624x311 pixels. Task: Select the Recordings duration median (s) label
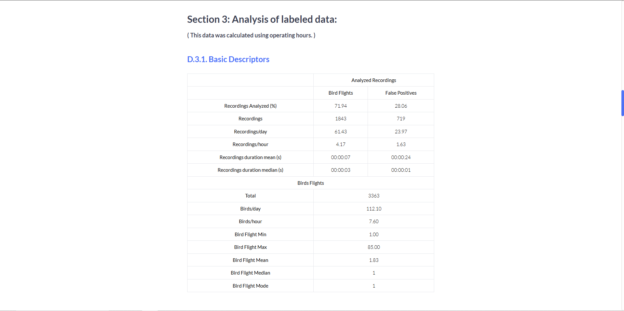(250, 170)
